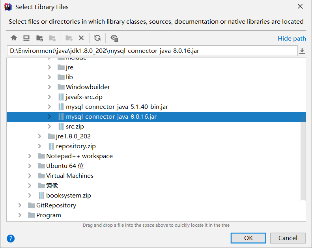Expand the lib folder
Screen dimensions: 312x248
click(49, 77)
